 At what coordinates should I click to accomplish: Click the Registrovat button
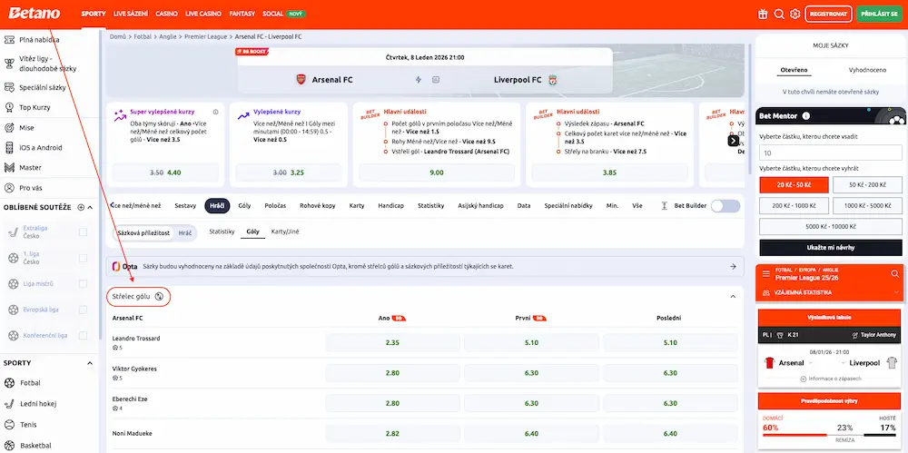(x=828, y=14)
